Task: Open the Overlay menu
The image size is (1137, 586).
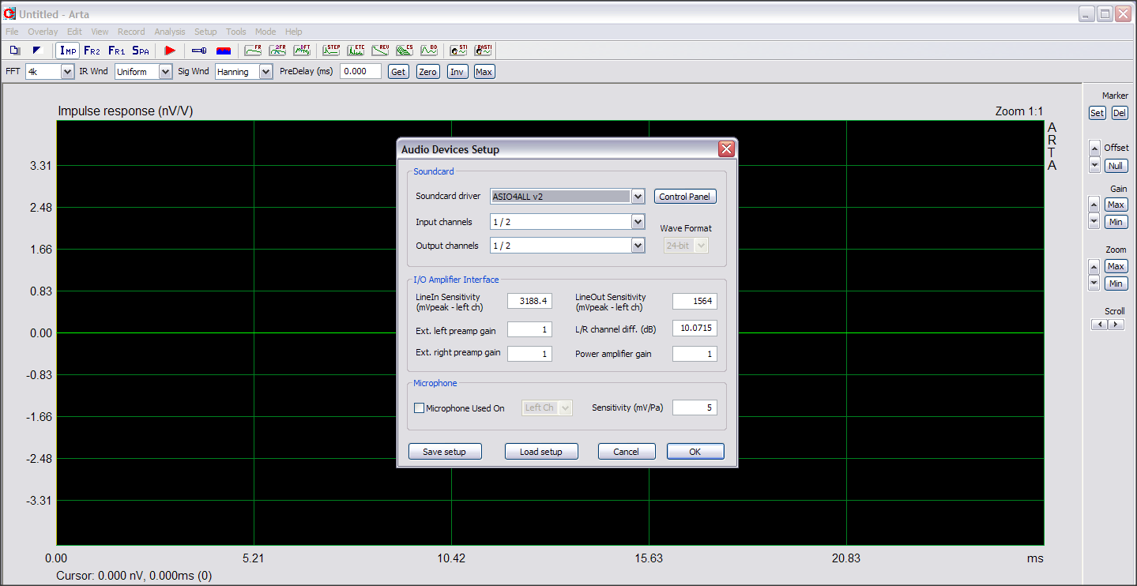Action: 43,32
